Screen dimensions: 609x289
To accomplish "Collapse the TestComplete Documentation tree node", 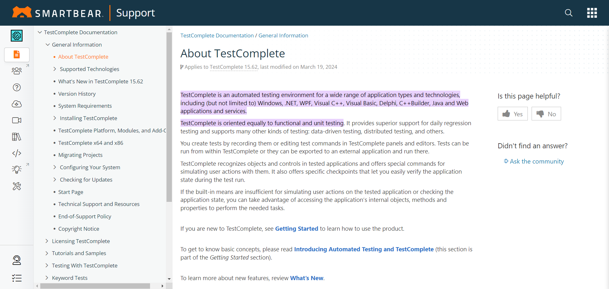I will (40, 32).
